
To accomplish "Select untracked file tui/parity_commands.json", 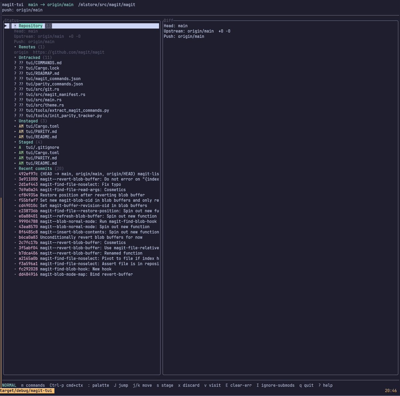I will pos(48,84).
